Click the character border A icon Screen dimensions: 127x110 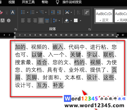tap(13, 12)
